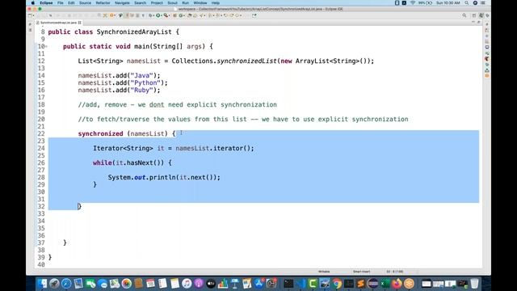This screenshot has height=291, width=517.
Task: Click the Open Type toolbar icon
Action: coord(191,15)
